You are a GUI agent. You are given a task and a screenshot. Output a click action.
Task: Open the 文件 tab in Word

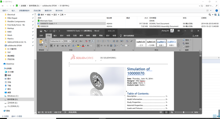tap(41, 36)
